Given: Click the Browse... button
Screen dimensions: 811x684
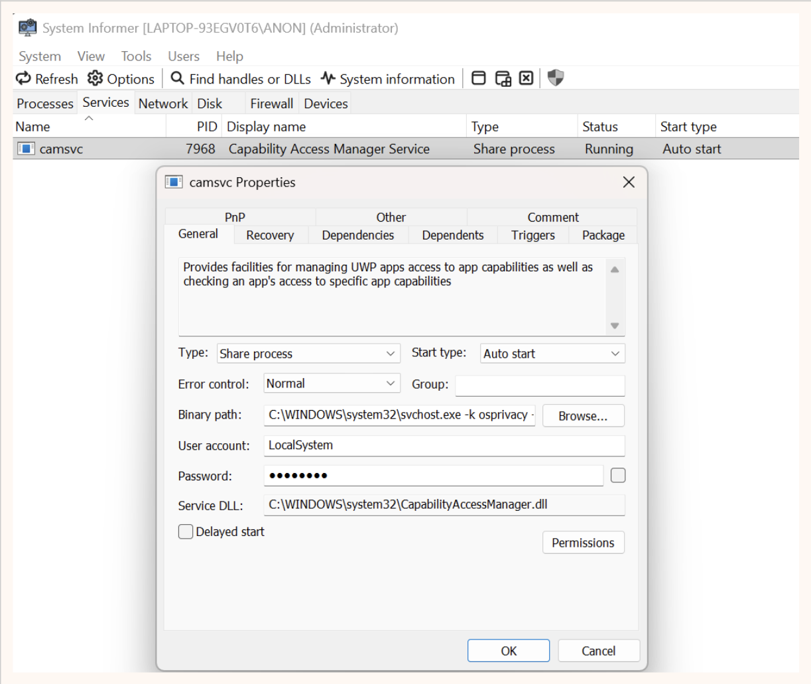Looking at the screenshot, I should click(583, 416).
